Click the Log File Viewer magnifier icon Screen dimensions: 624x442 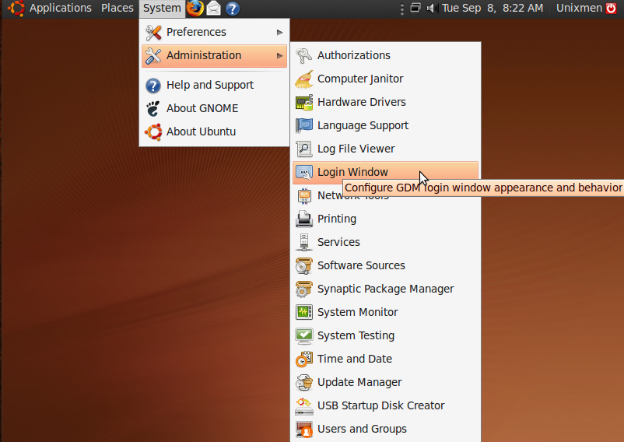304,149
